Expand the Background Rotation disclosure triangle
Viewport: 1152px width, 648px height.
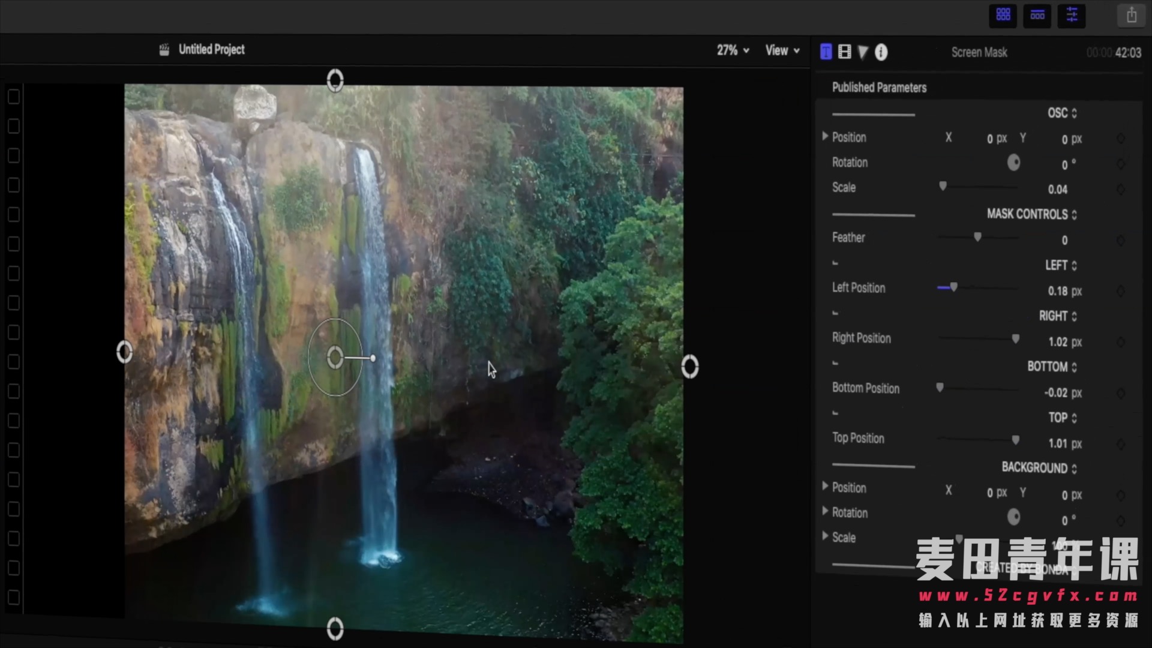(825, 512)
